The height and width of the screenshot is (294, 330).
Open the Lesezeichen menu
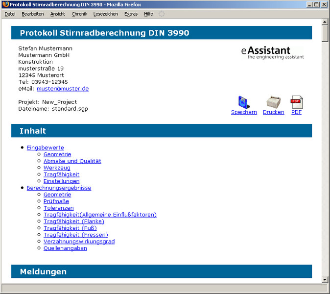105,14
